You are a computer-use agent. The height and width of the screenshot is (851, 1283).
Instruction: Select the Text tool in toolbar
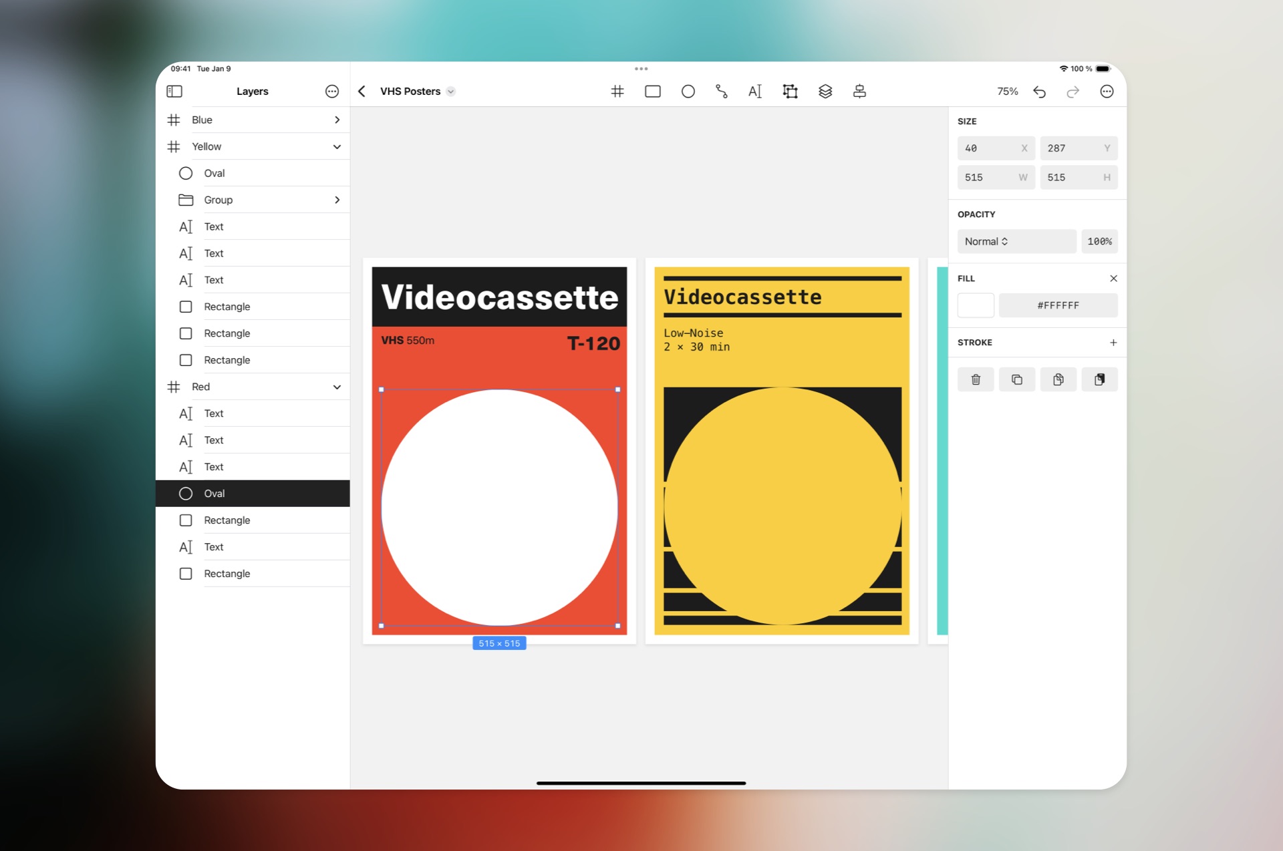pyautogui.click(x=755, y=92)
